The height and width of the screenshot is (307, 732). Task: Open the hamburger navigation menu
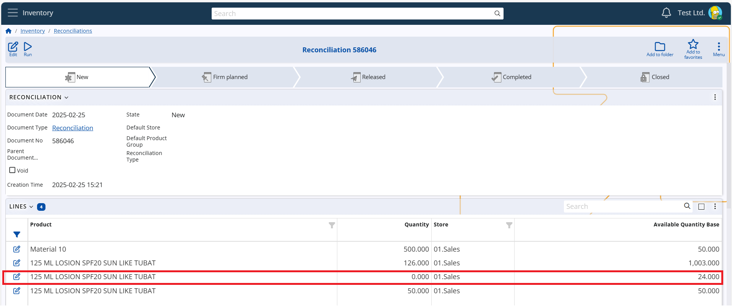coord(13,13)
